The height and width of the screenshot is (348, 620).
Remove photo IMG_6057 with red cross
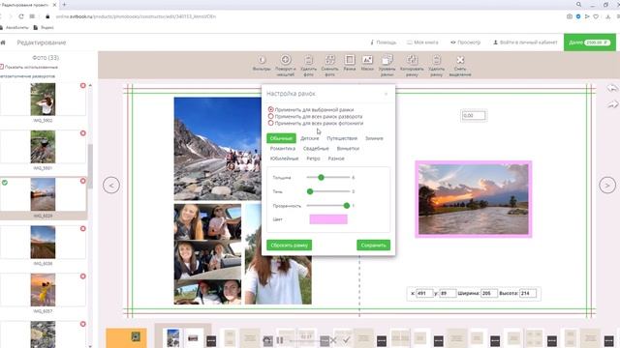tap(83, 276)
